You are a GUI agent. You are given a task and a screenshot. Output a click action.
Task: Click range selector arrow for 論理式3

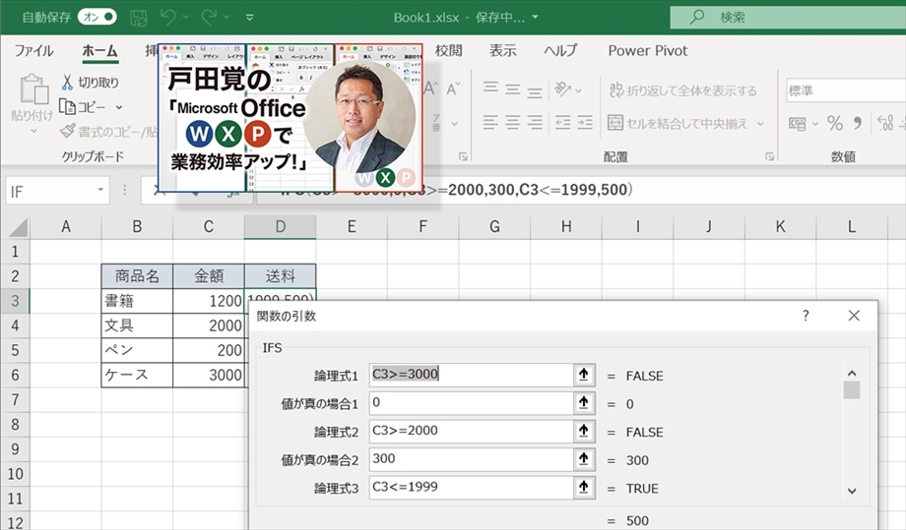584,488
